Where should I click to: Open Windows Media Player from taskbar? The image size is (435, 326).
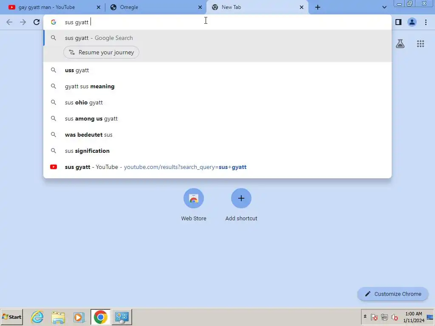tap(79, 317)
